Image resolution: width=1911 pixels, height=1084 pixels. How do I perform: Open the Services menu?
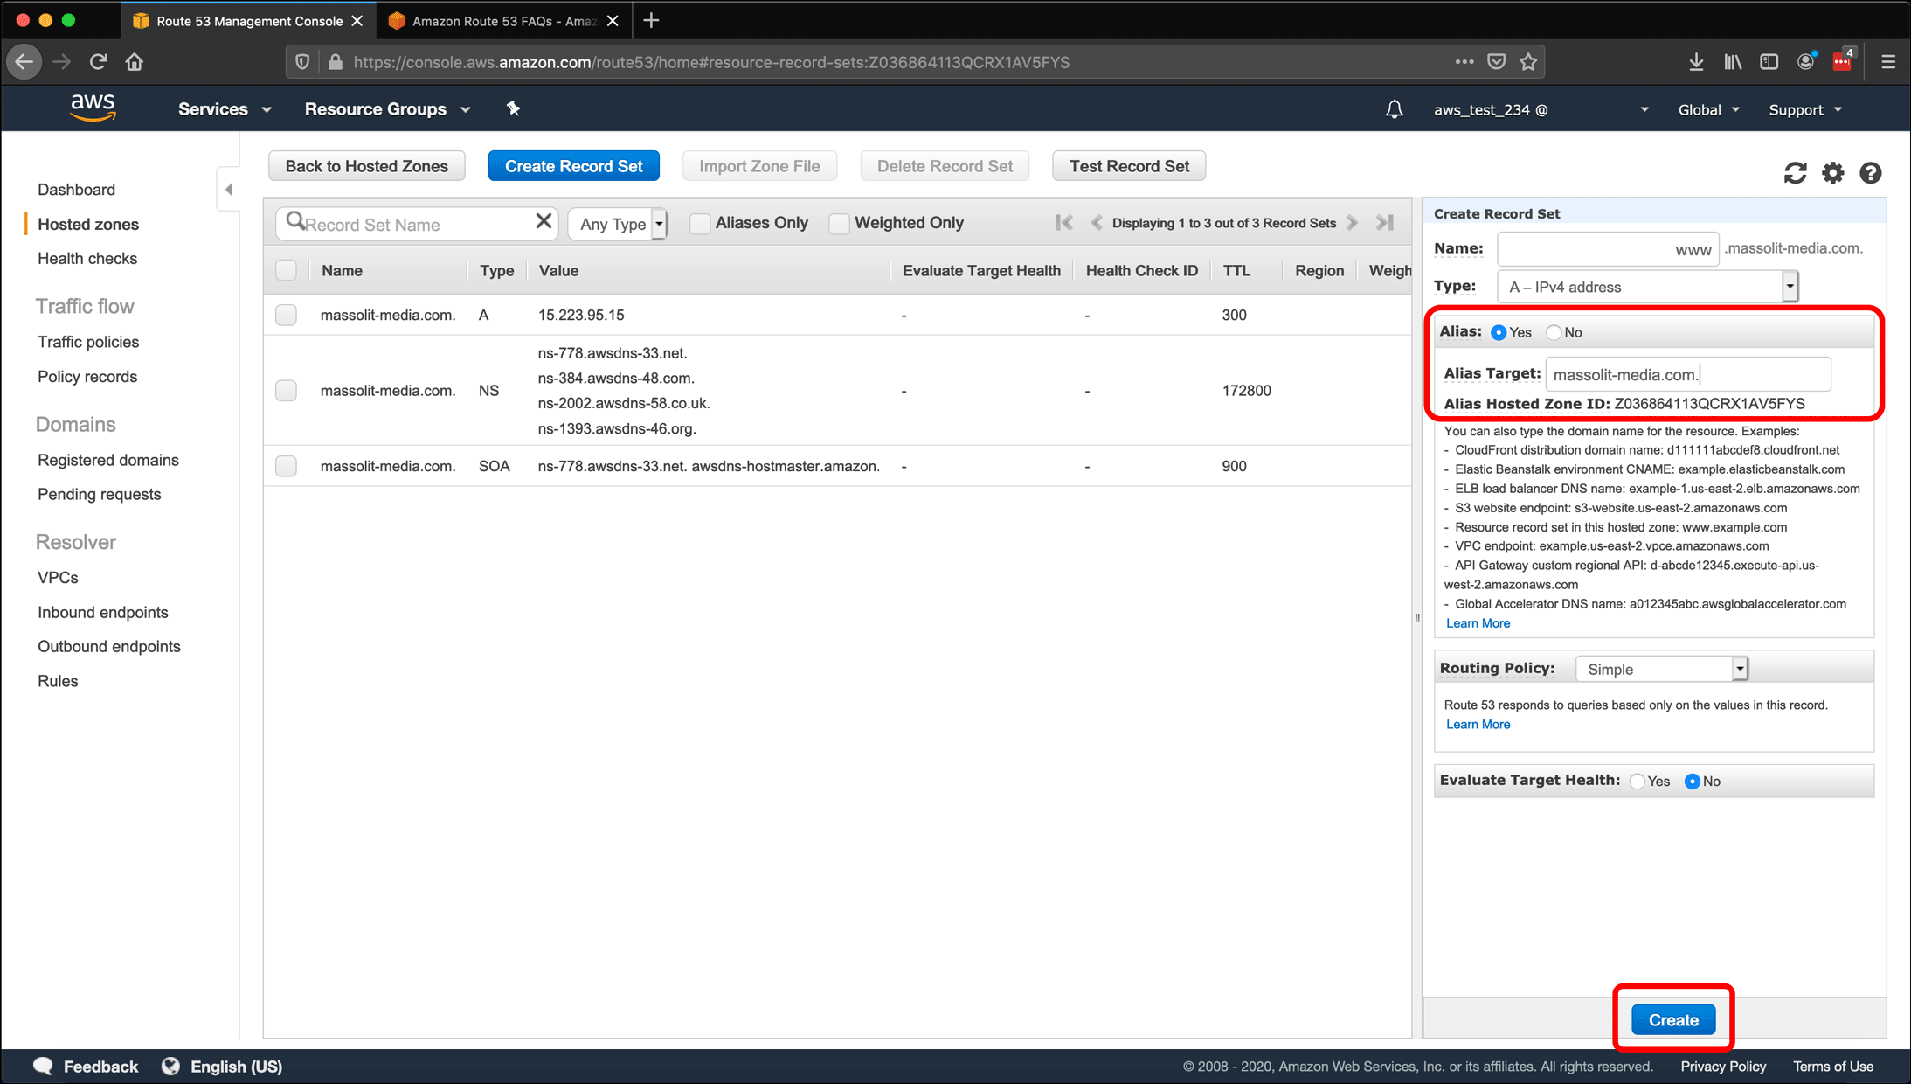(222, 109)
